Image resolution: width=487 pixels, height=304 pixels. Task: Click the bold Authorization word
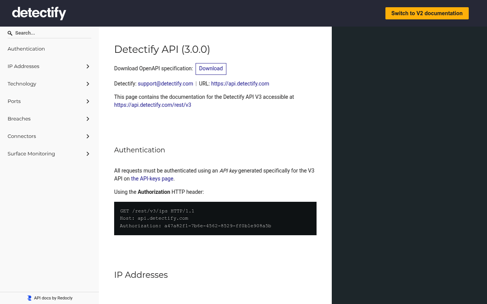(154, 192)
